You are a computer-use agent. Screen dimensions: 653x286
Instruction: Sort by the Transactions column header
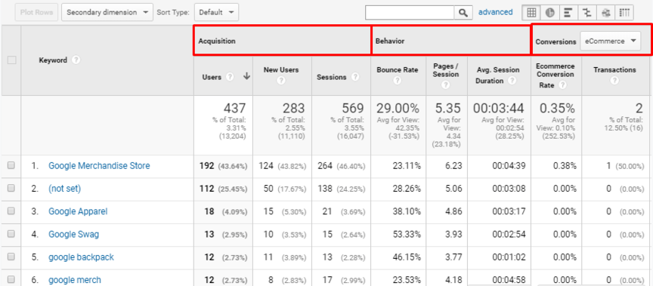coord(614,70)
